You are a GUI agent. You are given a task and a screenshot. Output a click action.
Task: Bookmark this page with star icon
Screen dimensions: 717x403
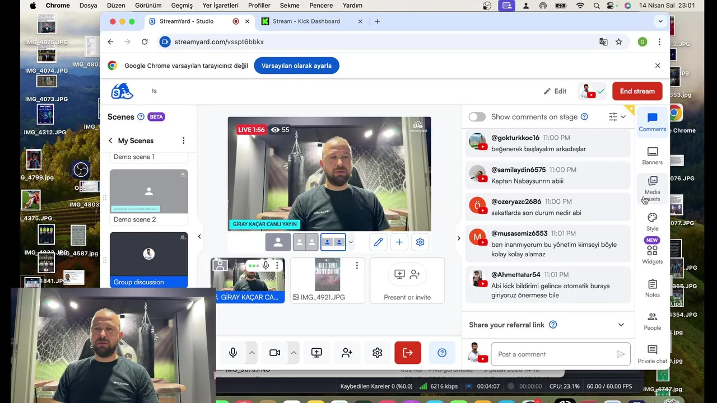[x=618, y=42]
